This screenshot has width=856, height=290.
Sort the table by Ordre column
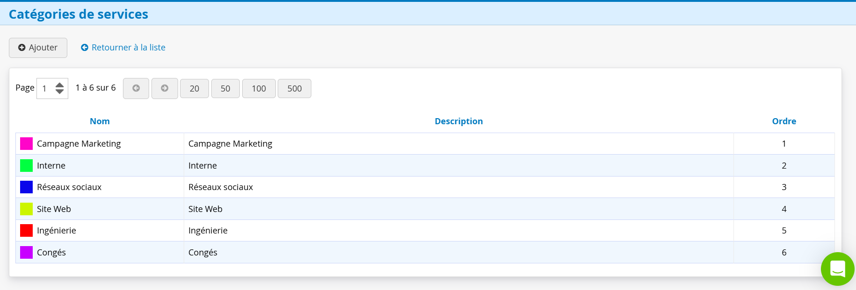click(784, 121)
